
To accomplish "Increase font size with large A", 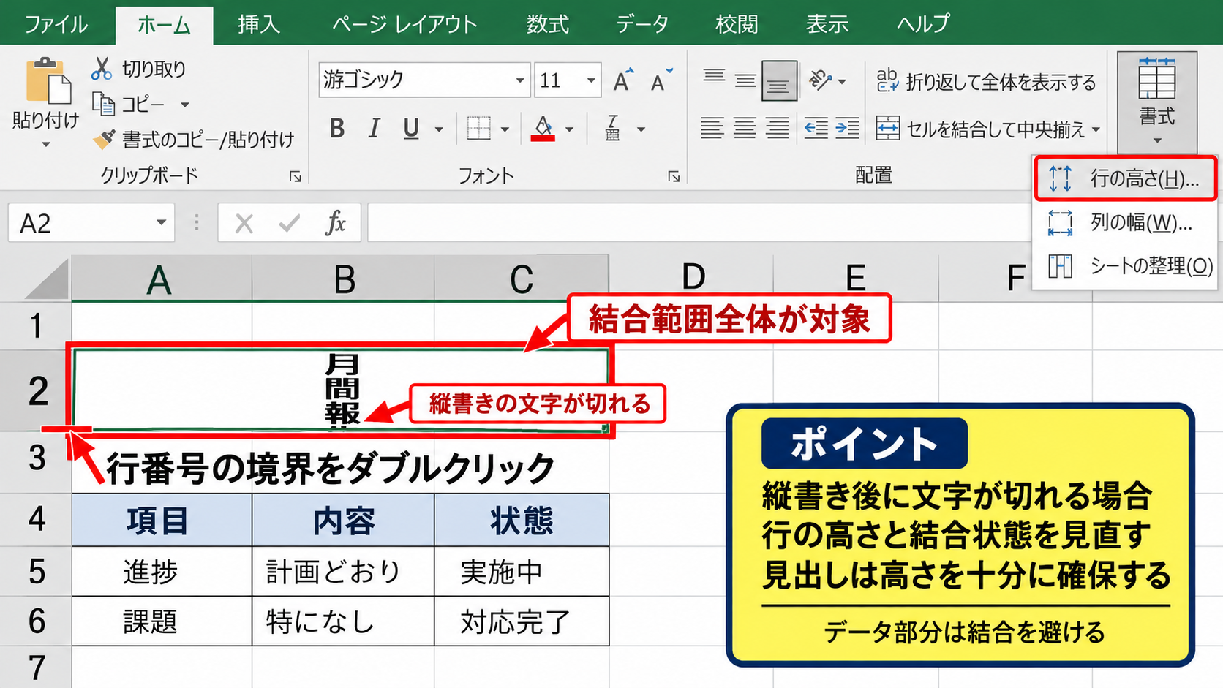I will (x=622, y=80).
